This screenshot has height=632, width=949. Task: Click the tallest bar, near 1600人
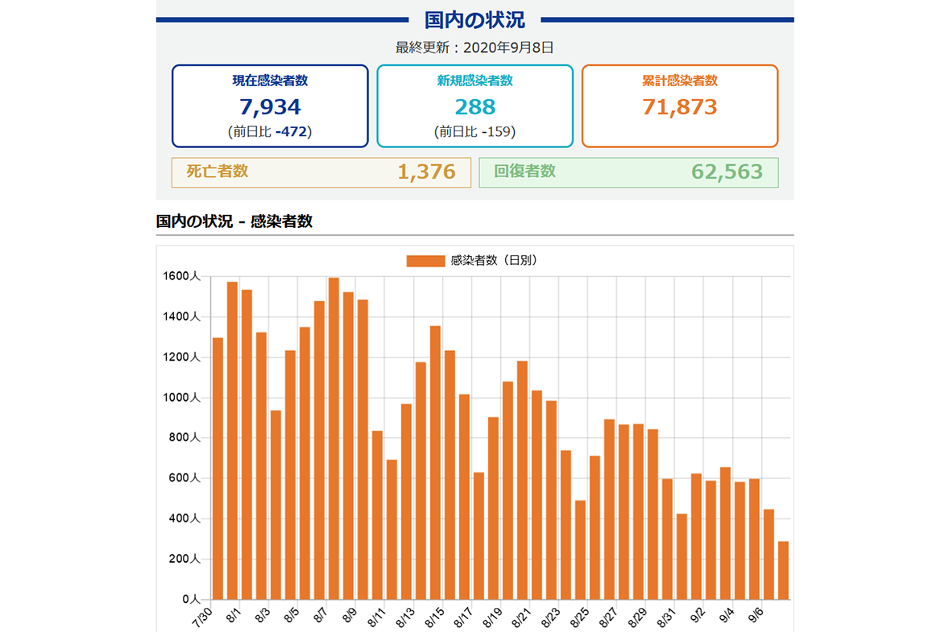pos(334,439)
